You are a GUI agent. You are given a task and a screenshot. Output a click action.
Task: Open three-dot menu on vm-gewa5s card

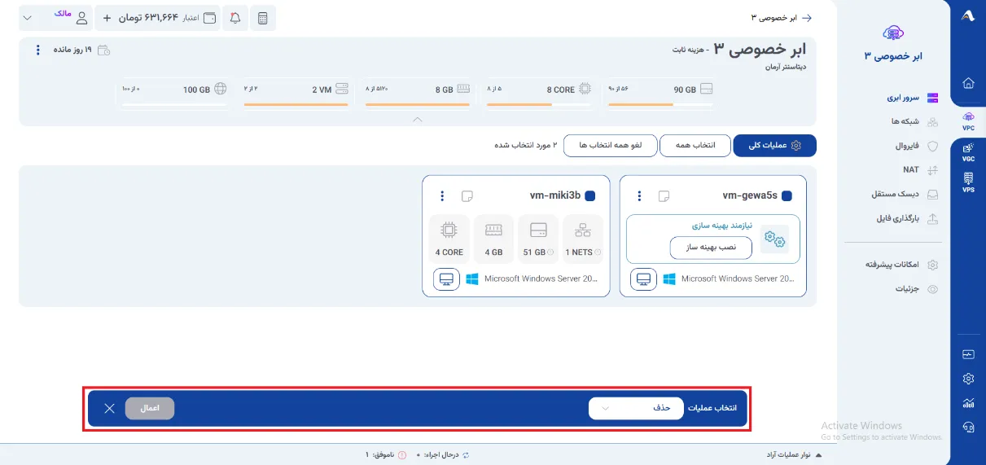pyautogui.click(x=639, y=195)
